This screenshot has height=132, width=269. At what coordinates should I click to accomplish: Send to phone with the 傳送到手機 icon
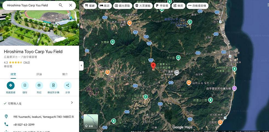click(53, 86)
